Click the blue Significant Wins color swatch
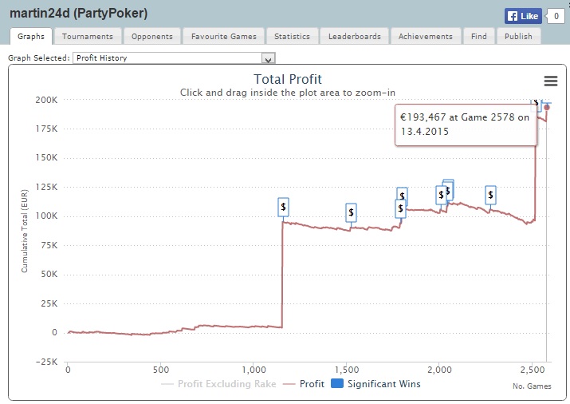 click(x=337, y=383)
